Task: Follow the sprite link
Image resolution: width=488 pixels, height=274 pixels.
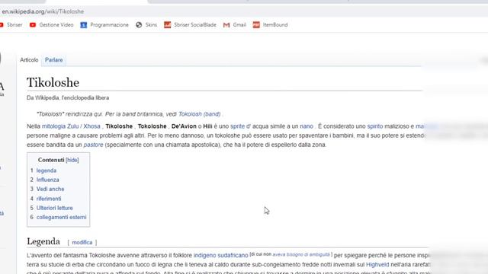Action: (x=237, y=126)
